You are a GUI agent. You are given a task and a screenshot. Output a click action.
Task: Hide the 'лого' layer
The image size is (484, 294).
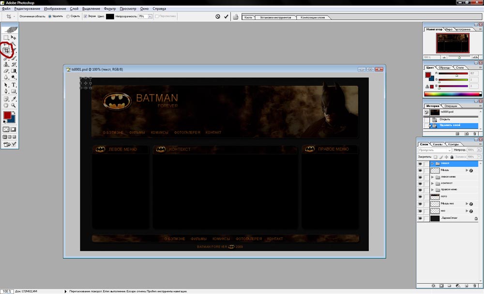(x=420, y=197)
